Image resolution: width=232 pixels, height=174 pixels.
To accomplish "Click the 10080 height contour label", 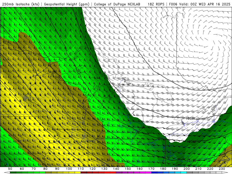I will tap(191, 142).
